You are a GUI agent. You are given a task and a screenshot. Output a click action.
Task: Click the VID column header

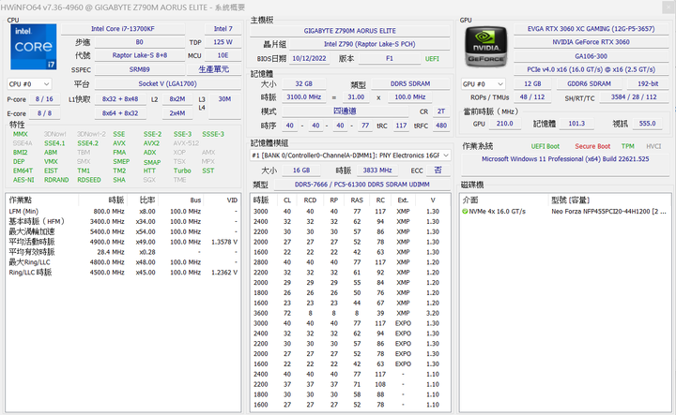coord(222,200)
